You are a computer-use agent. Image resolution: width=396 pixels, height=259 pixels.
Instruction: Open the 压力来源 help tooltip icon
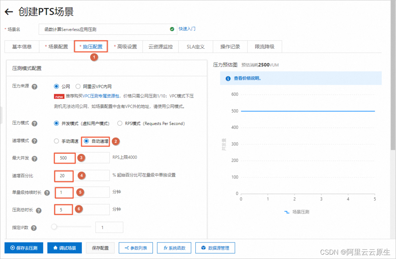click(34, 87)
